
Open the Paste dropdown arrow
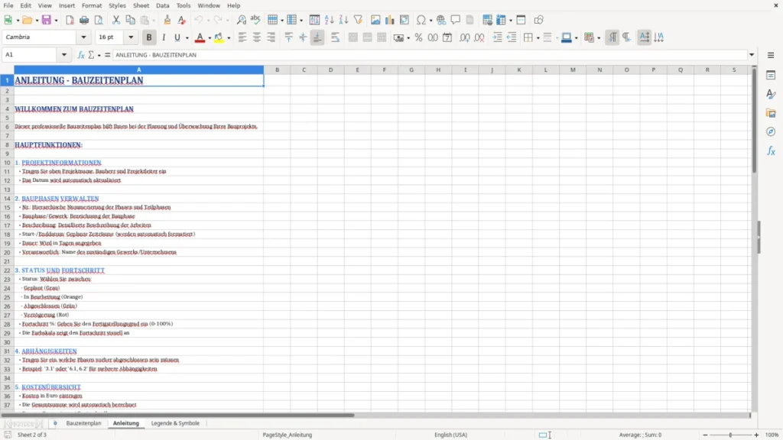coord(154,21)
